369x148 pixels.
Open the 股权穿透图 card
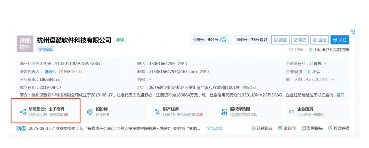pos(250,112)
